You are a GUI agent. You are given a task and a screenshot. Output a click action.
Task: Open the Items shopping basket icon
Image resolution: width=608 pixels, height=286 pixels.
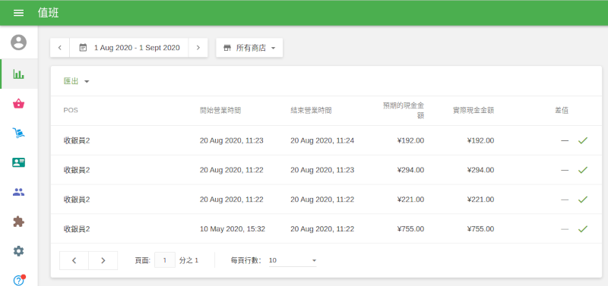click(18, 103)
